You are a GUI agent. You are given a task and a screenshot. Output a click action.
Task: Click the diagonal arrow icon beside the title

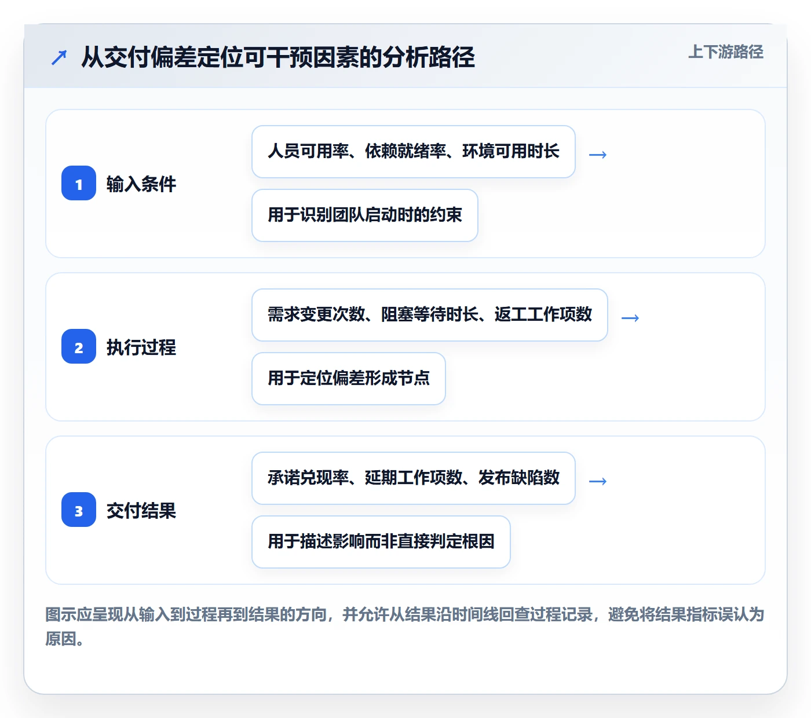pyautogui.click(x=59, y=57)
